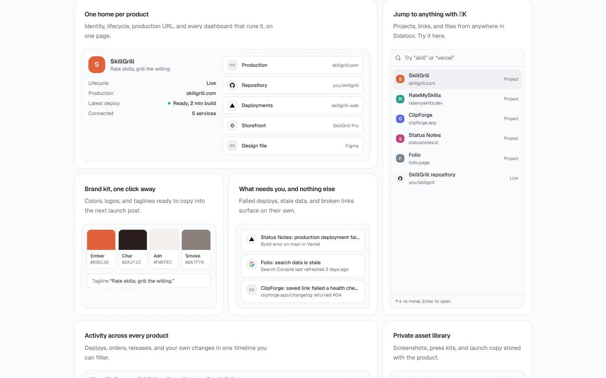Select the gray Folio avatar
Viewport: 606px width, 378px height.
(400, 158)
